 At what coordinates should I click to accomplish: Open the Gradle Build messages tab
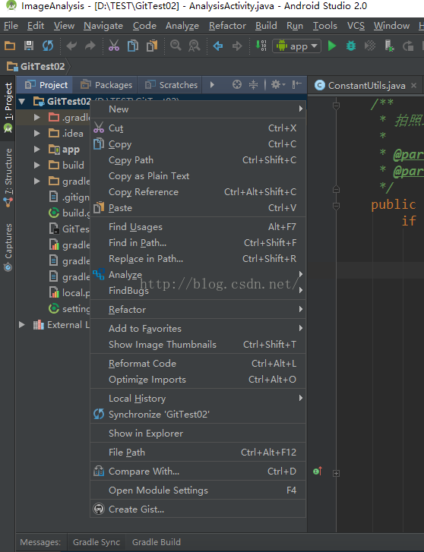point(156,542)
